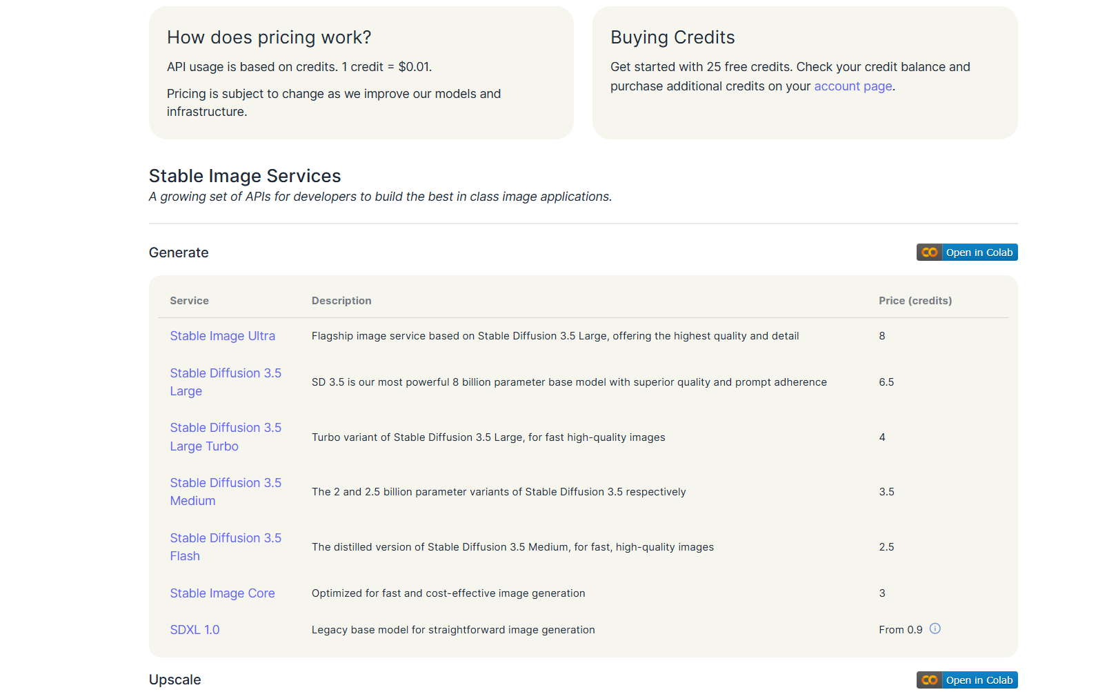Click the "Upscale" section heading
This screenshot has height=692, width=1107.
pyautogui.click(x=175, y=680)
